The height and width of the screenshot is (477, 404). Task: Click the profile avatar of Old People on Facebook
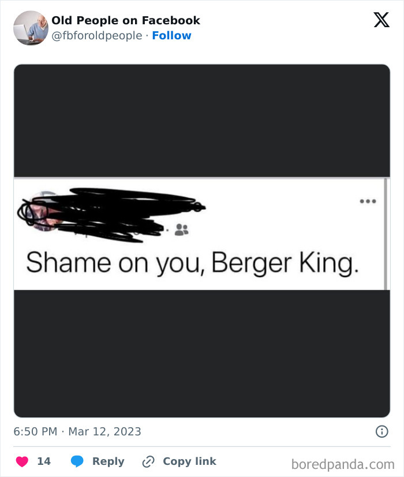pyautogui.click(x=29, y=27)
